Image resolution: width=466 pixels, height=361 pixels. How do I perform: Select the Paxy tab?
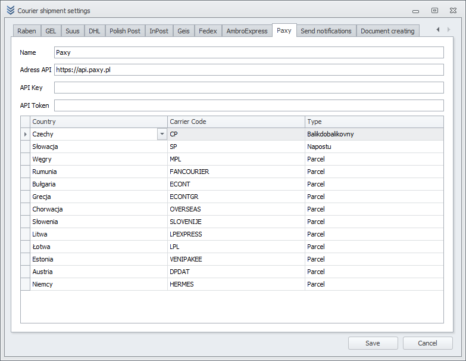coord(284,30)
